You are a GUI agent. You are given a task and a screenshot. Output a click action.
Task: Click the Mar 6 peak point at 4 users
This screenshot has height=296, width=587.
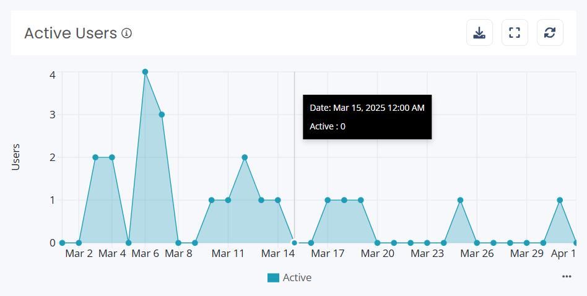(145, 72)
